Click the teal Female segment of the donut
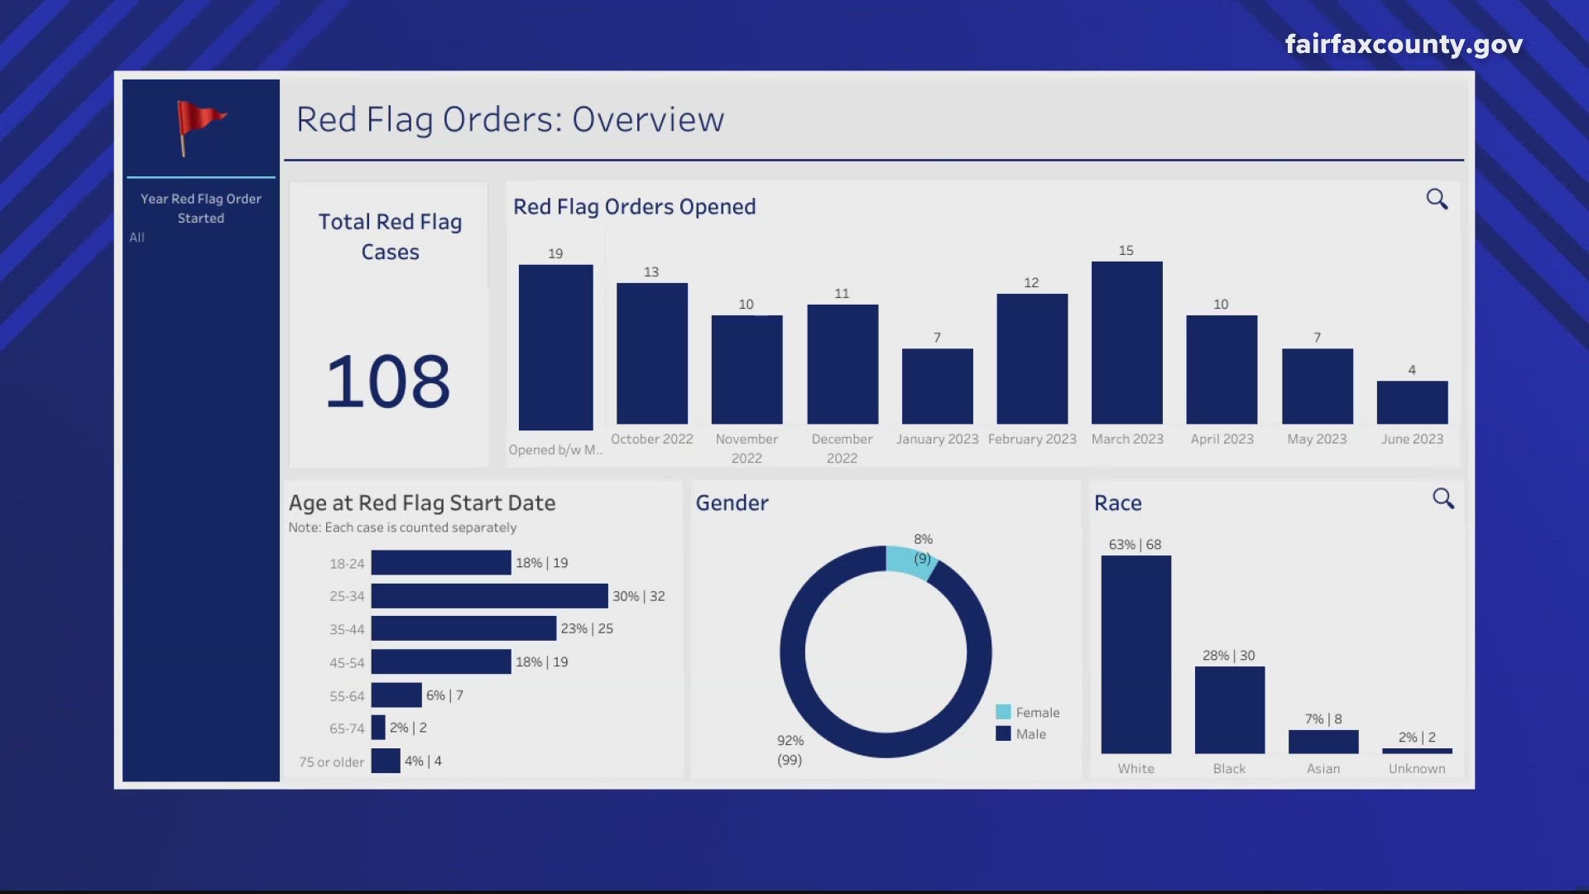Screen dimensions: 1589x894 pyautogui.click(x=910, y=561)
